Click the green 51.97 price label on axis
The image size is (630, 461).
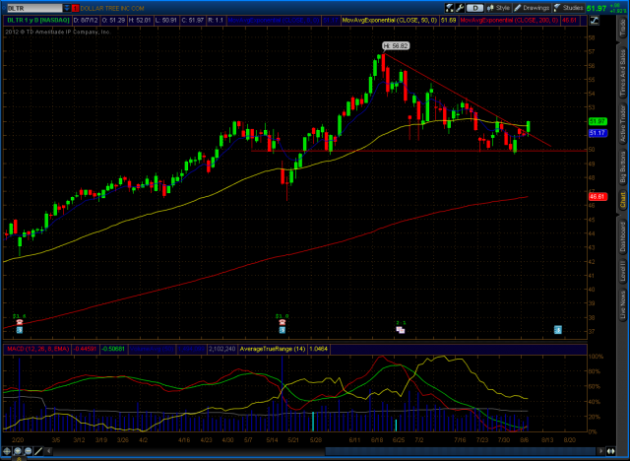coord(598,121)
